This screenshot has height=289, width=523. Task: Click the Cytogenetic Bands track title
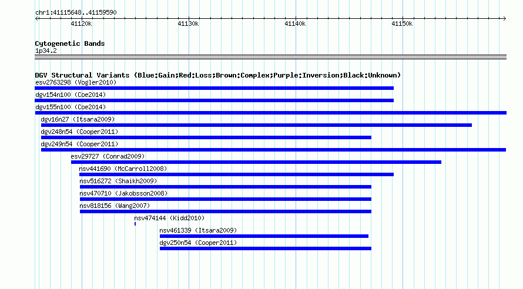pyautogui.click(x=70, y=43)
